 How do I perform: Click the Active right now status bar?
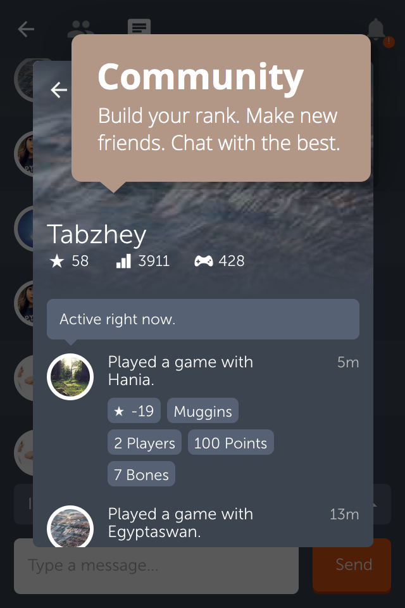203,319
